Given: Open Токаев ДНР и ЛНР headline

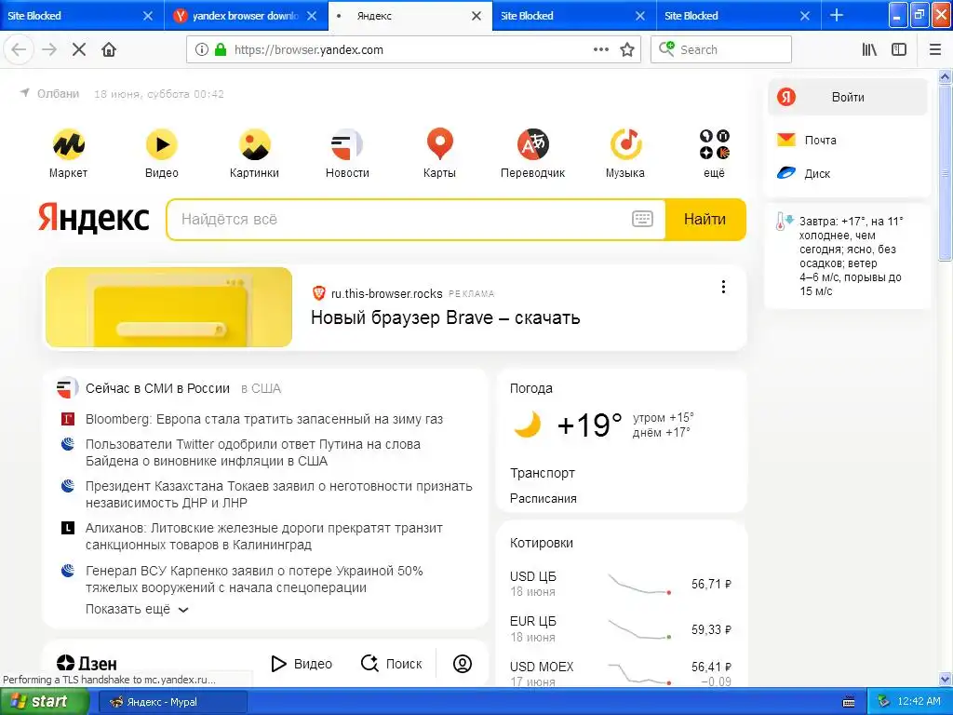Looking at the screenshot, I should (279, 494).
